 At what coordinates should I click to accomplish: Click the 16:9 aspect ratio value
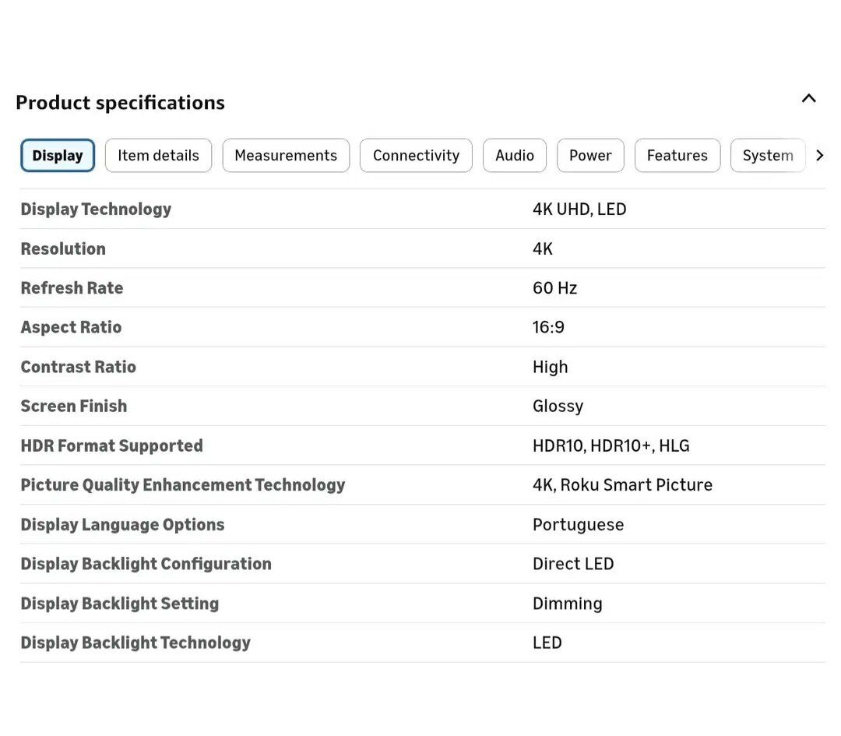point(548,327)
